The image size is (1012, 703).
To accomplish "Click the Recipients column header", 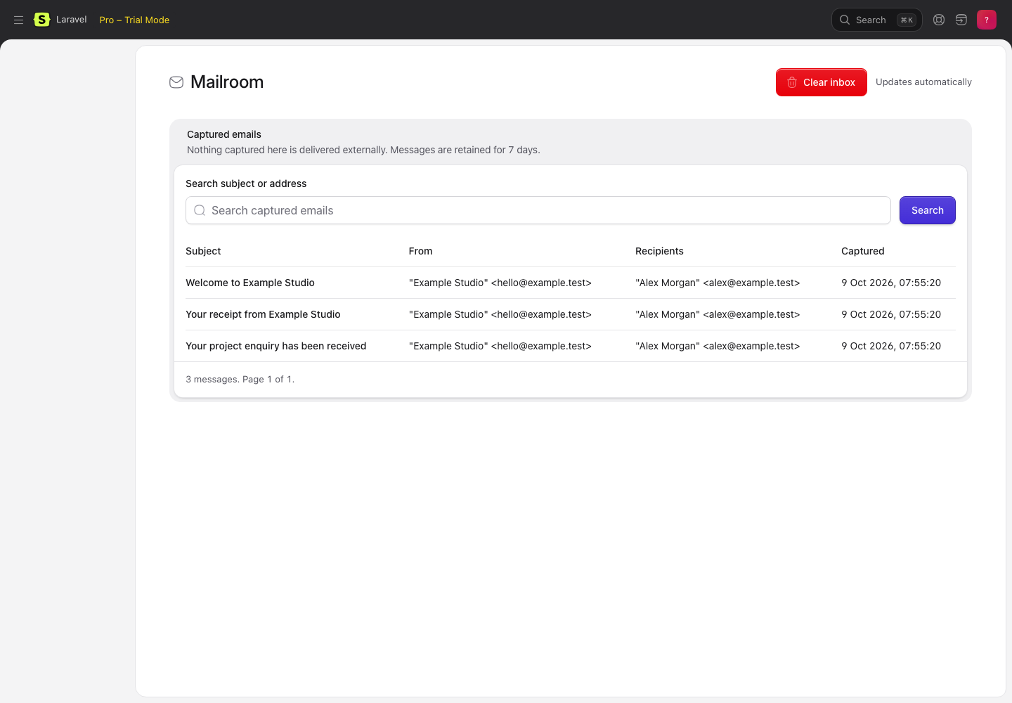I will (x=659, y=251).
